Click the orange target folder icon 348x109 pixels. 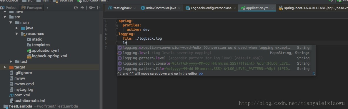click(x=11, y=67)
